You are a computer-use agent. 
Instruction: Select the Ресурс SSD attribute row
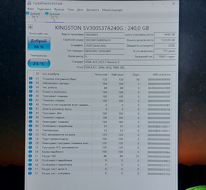(100, 156)
